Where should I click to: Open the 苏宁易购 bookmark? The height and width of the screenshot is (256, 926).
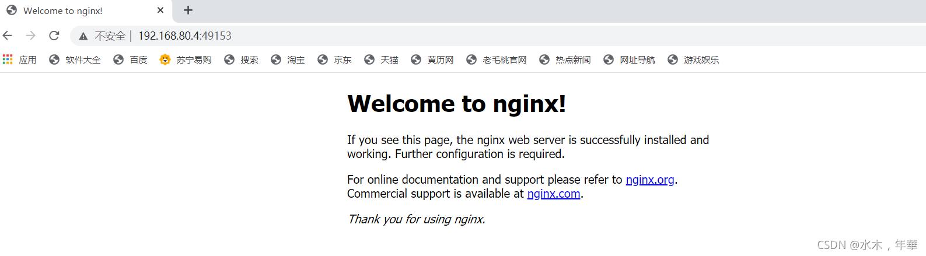coord(186,59)
